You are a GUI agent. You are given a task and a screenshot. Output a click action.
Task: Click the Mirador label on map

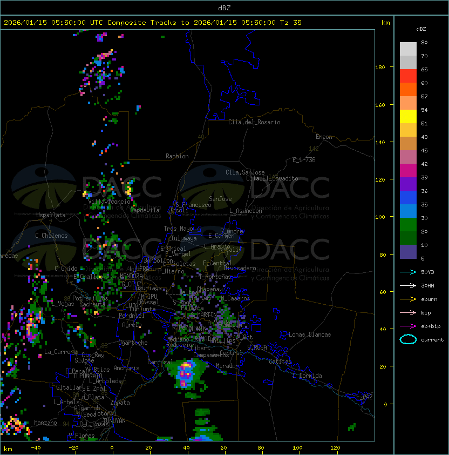click(228, 366)
